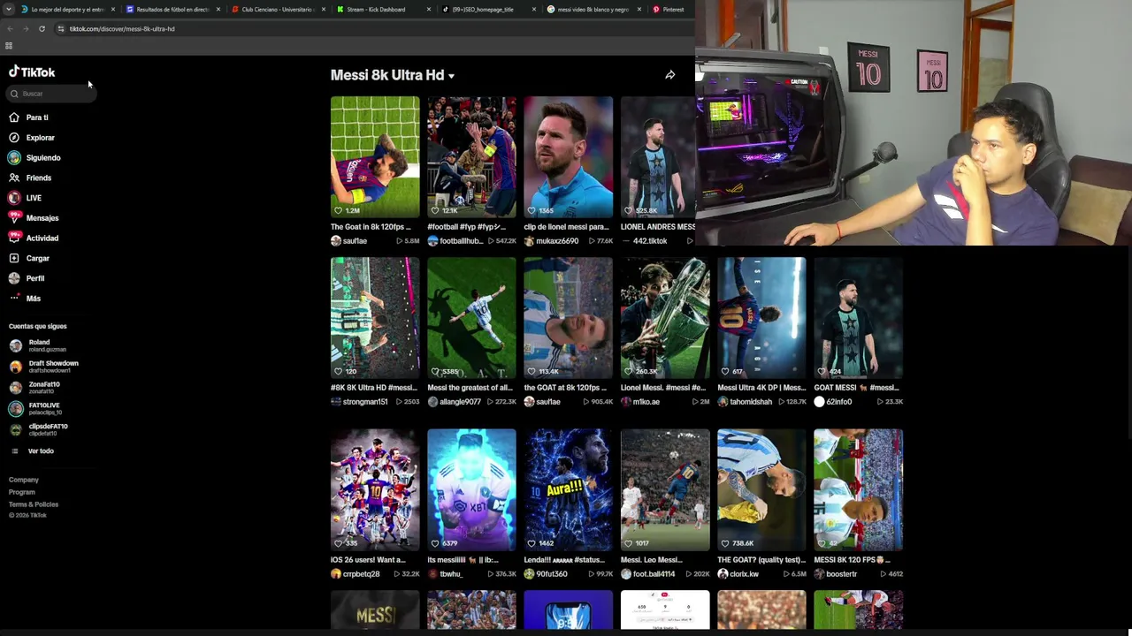The height and width of the screenshot is (636, 1132).
Task: Open '#8K 8K Ultra HD #messi' video thumbnail
Action: (375, 318)
